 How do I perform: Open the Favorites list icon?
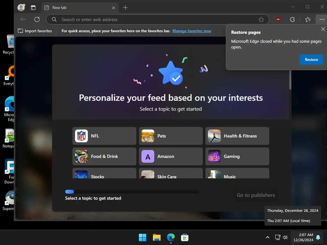point(308,19)
